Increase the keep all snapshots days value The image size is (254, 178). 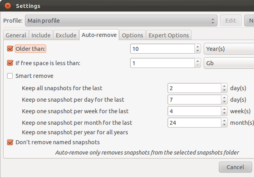224,86
